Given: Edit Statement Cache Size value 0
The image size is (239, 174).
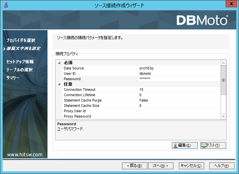Looking at the screenshot, I should click(180, 106).
